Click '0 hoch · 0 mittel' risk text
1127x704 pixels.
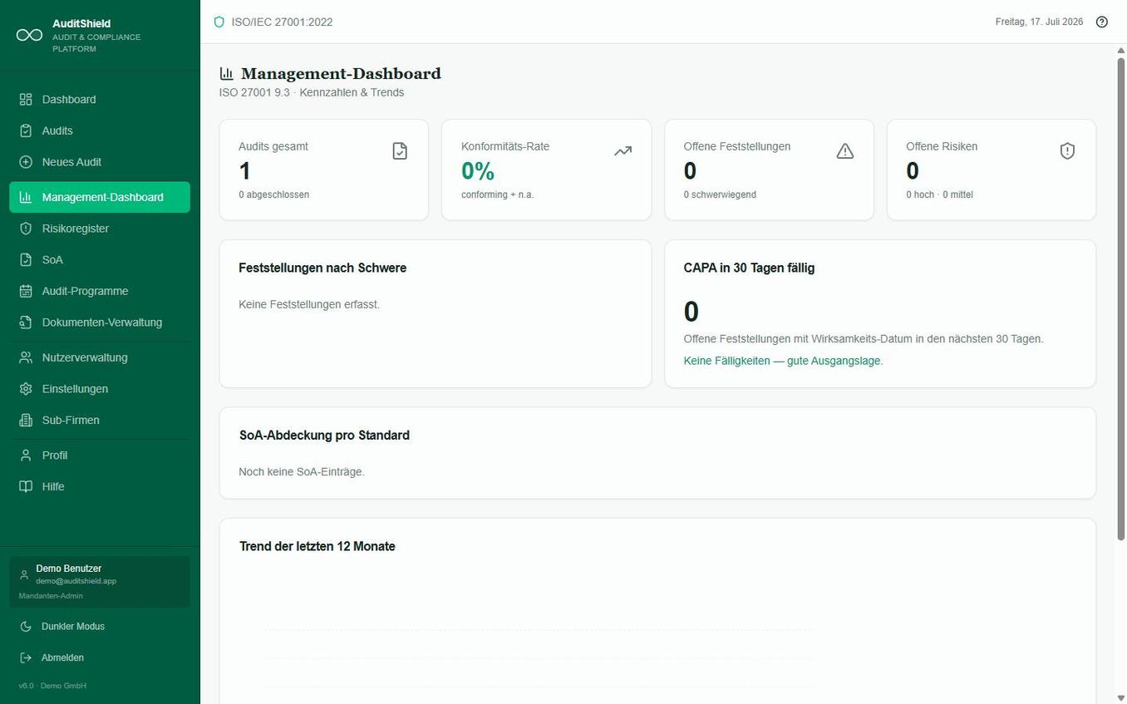(939, 194)
